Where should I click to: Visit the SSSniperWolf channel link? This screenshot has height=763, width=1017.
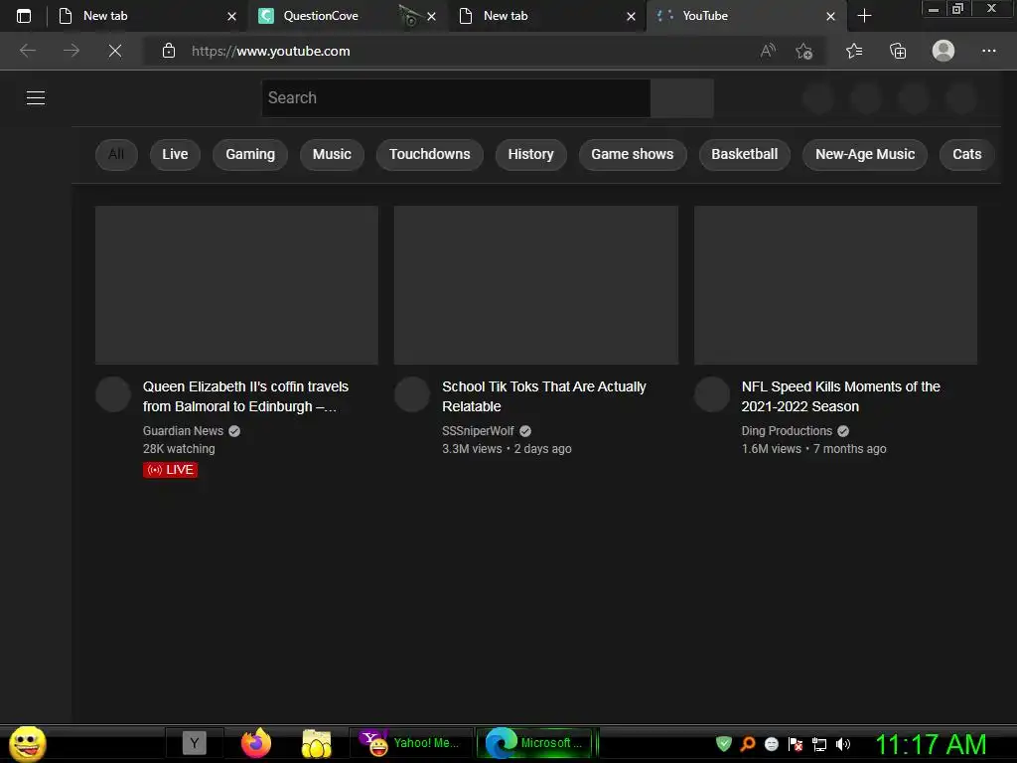(x=478, y=431)
